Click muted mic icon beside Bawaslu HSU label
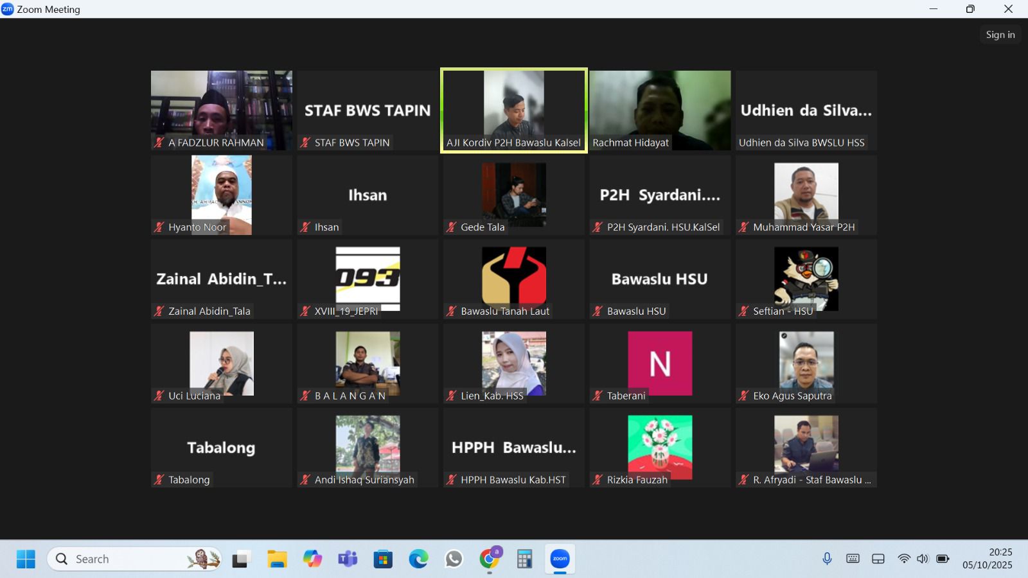 598,311
